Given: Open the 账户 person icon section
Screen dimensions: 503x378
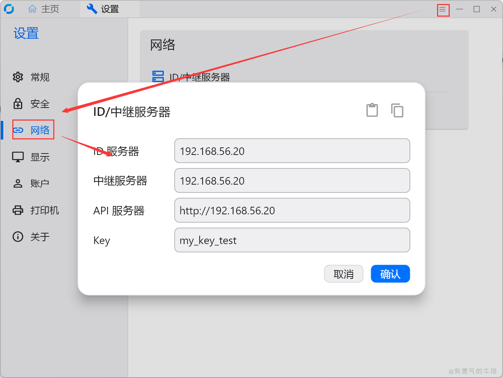Looking at the screenshot, I should tap(18, 184).
